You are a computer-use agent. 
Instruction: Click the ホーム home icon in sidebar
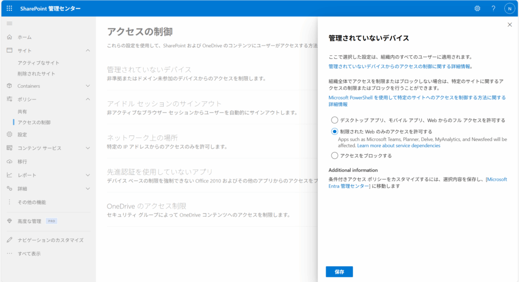(x=9, y=37)
